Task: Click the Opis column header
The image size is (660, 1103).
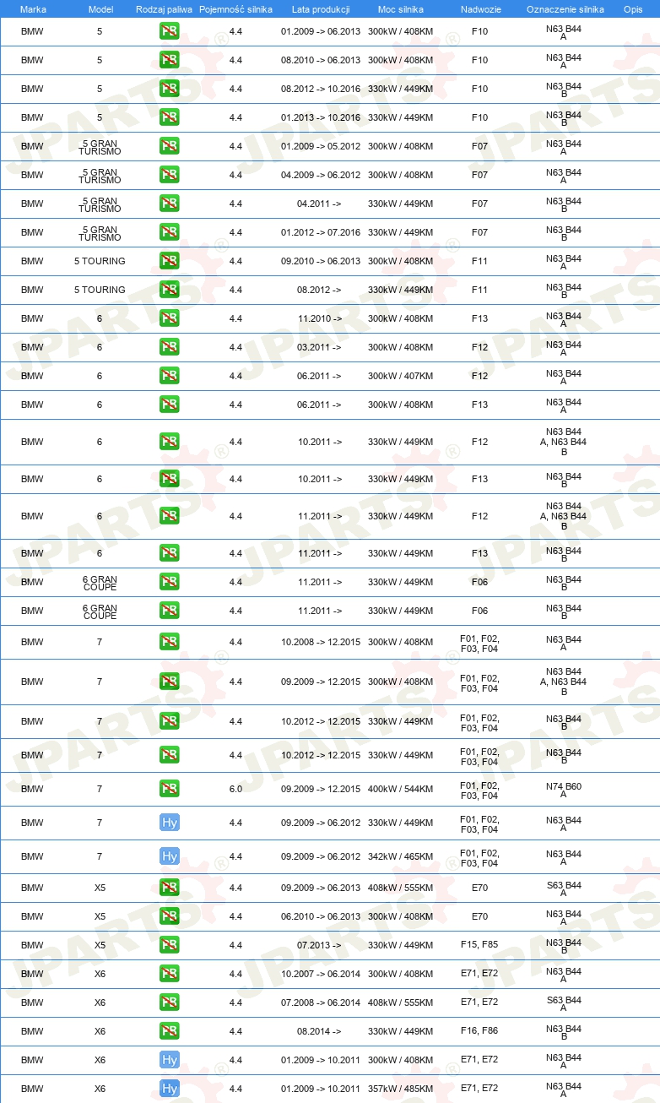Action: pos(632,9)
